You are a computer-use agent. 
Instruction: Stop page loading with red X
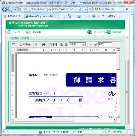(90, 9)
